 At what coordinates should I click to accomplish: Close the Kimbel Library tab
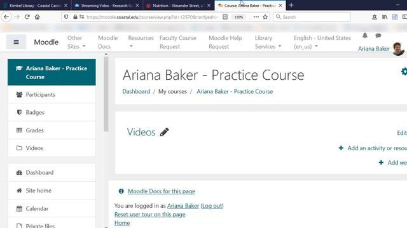66,5
